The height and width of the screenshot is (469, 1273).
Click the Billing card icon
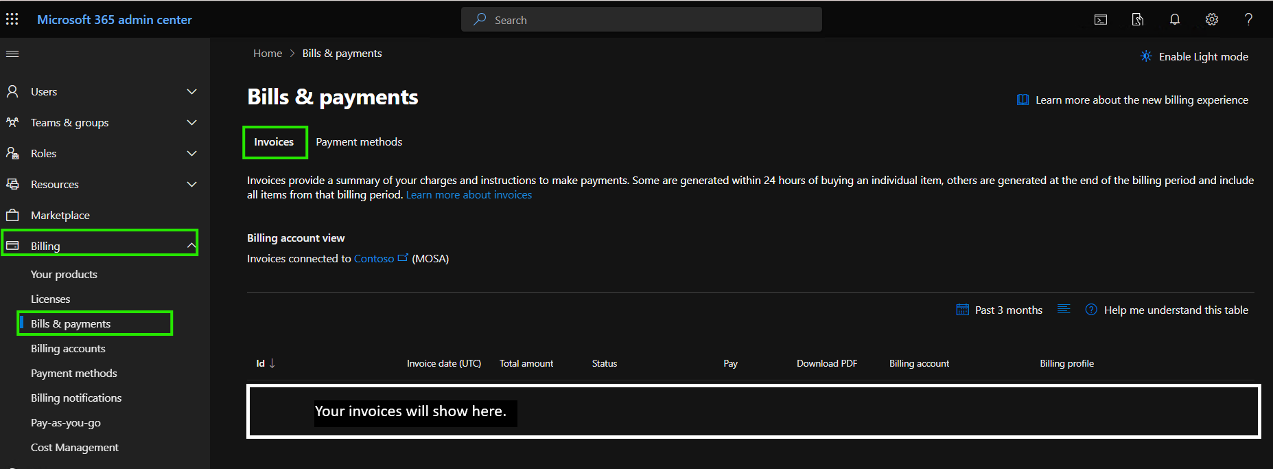point(12,245)
